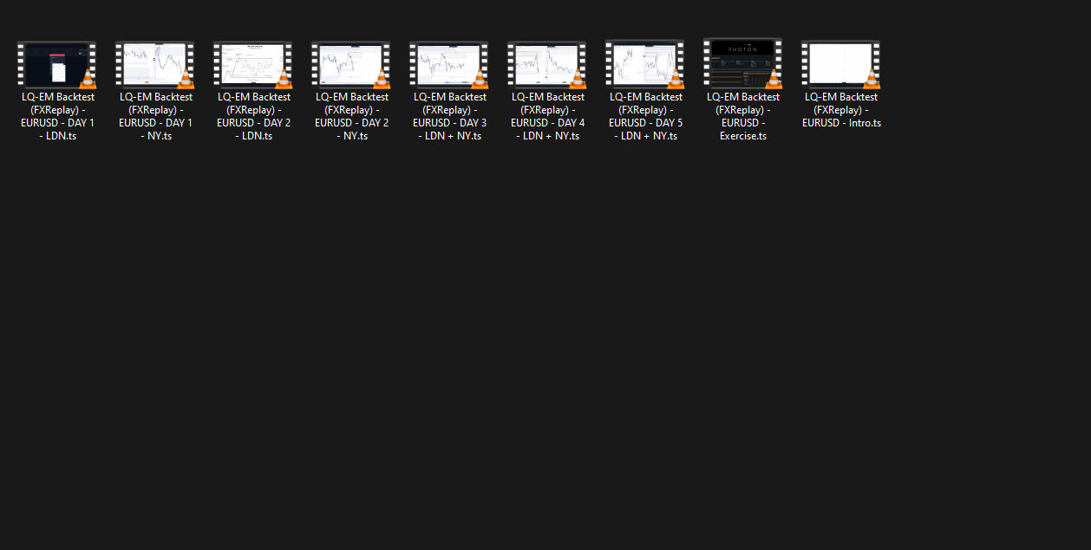This screenshot has height=550, width=1091.
Task: Click the EURUSD Exercise video icon
Action: pyautogui.click(x=742, y=64)
